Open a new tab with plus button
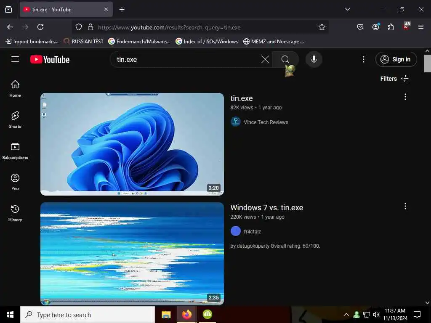The image size is (431, 323). point(122,10)
